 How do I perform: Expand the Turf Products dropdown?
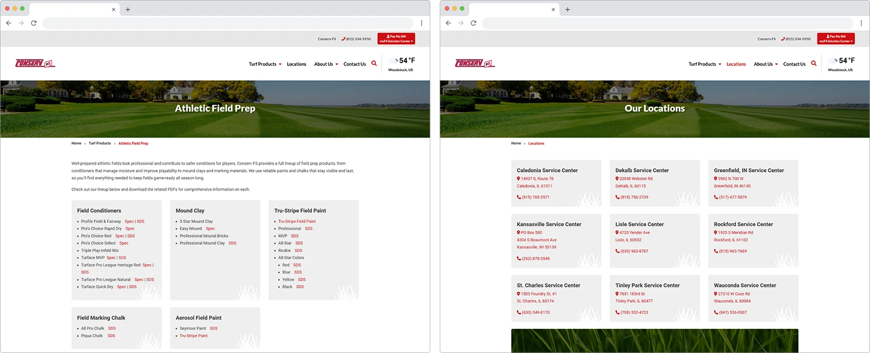pyautogui.click(x=263, y=64)
